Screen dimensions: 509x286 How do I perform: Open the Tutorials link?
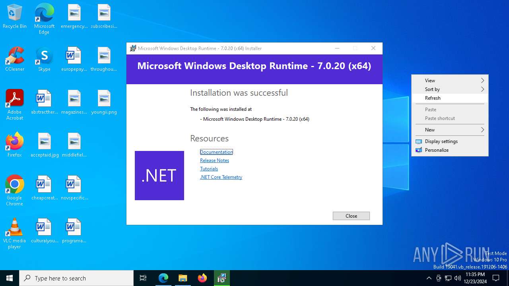pos(209,169)
